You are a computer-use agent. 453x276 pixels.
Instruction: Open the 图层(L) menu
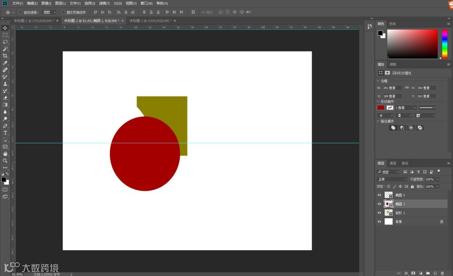tap(61, 3)
